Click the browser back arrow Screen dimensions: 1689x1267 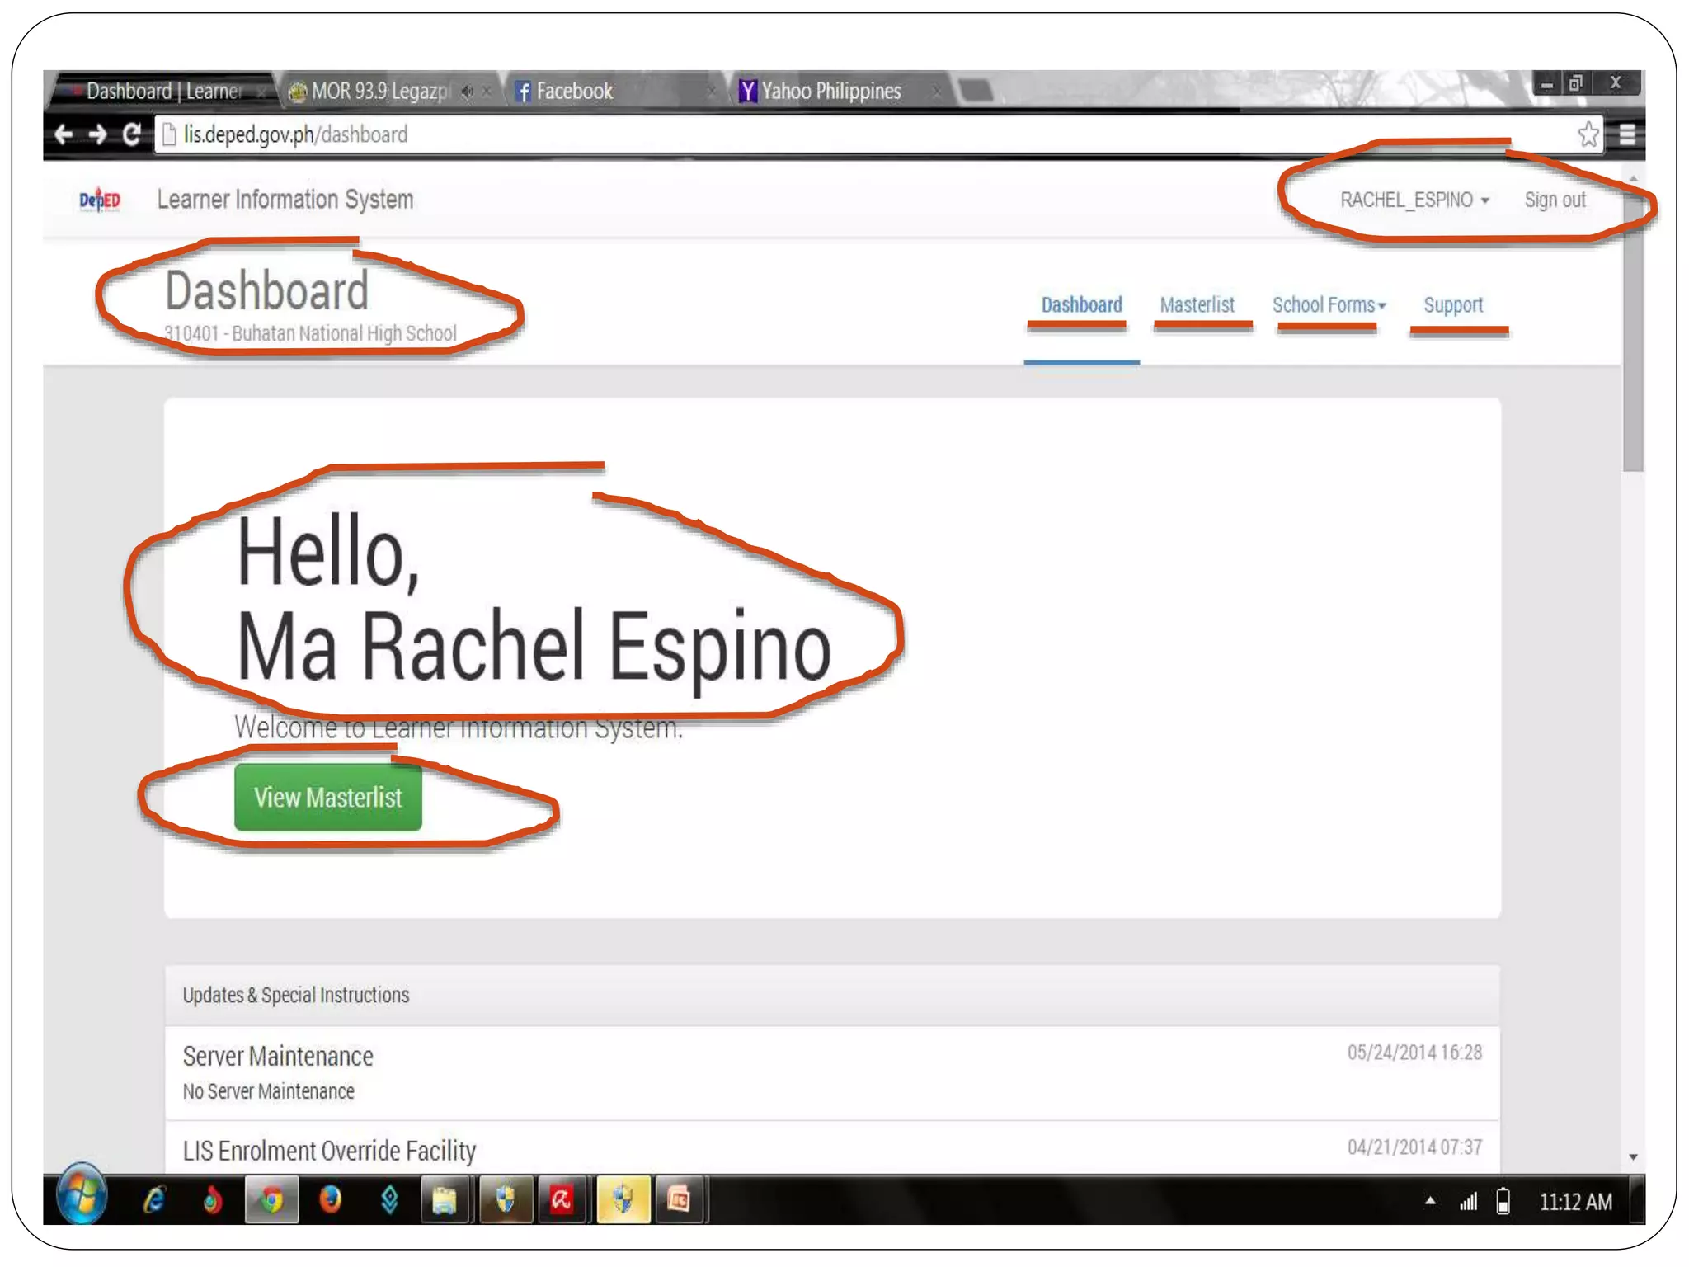point(64,134)
